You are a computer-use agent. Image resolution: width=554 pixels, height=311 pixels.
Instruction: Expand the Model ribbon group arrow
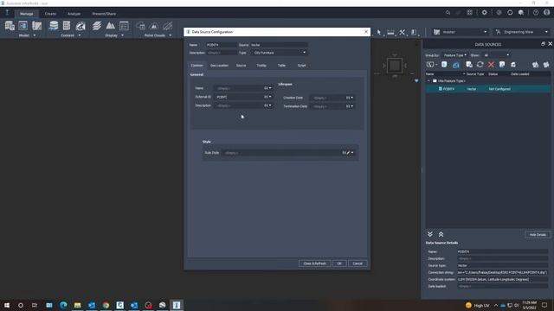pyautogui.click(x=35, y=35)
